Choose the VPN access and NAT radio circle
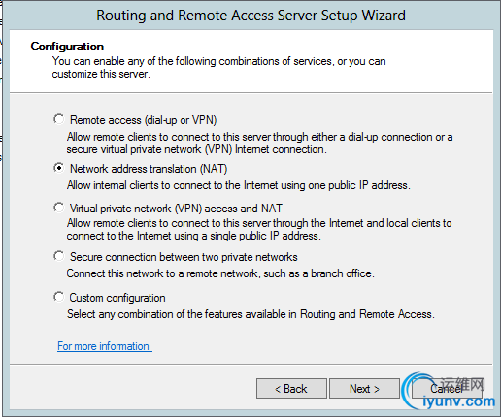The height and width of the screenshot is (417, 501). 59,208
